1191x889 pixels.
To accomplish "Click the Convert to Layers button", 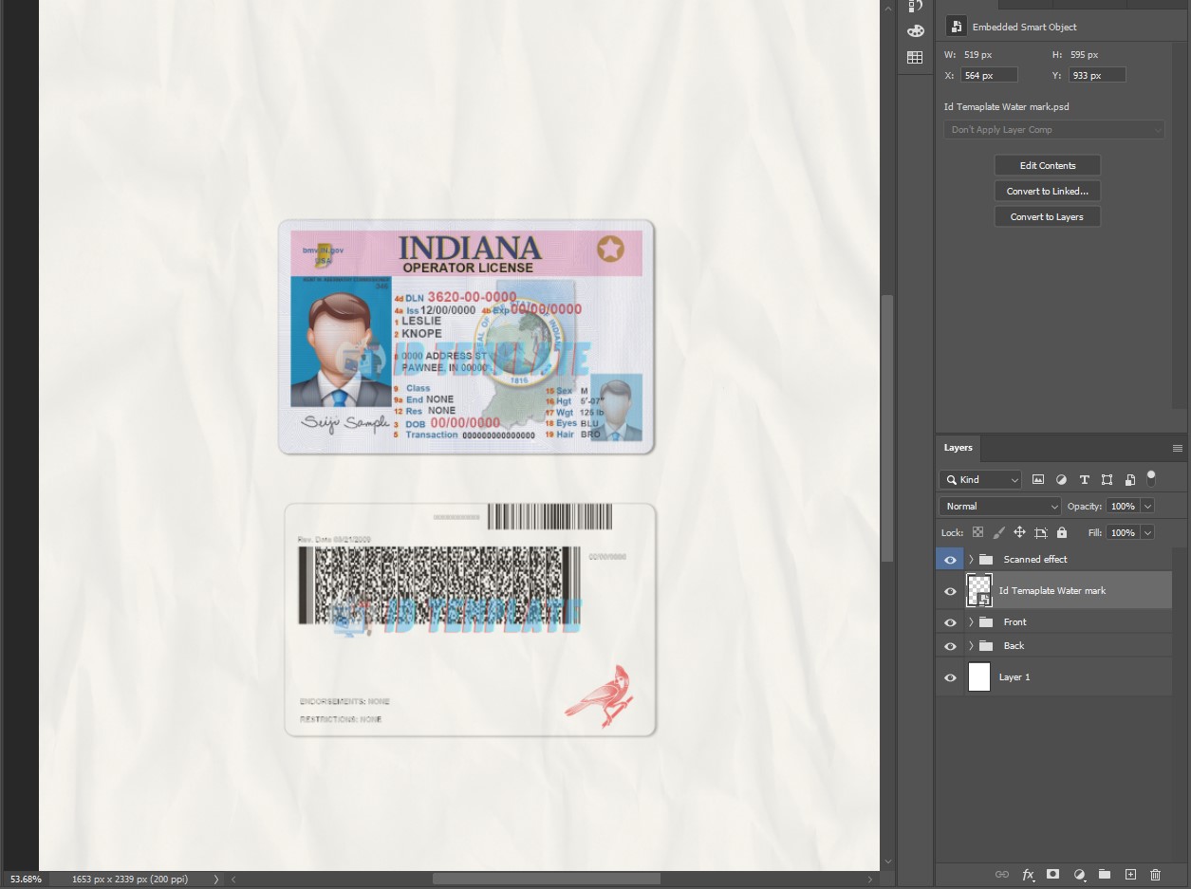I will pyautogui.click(x=1048, y=217).
